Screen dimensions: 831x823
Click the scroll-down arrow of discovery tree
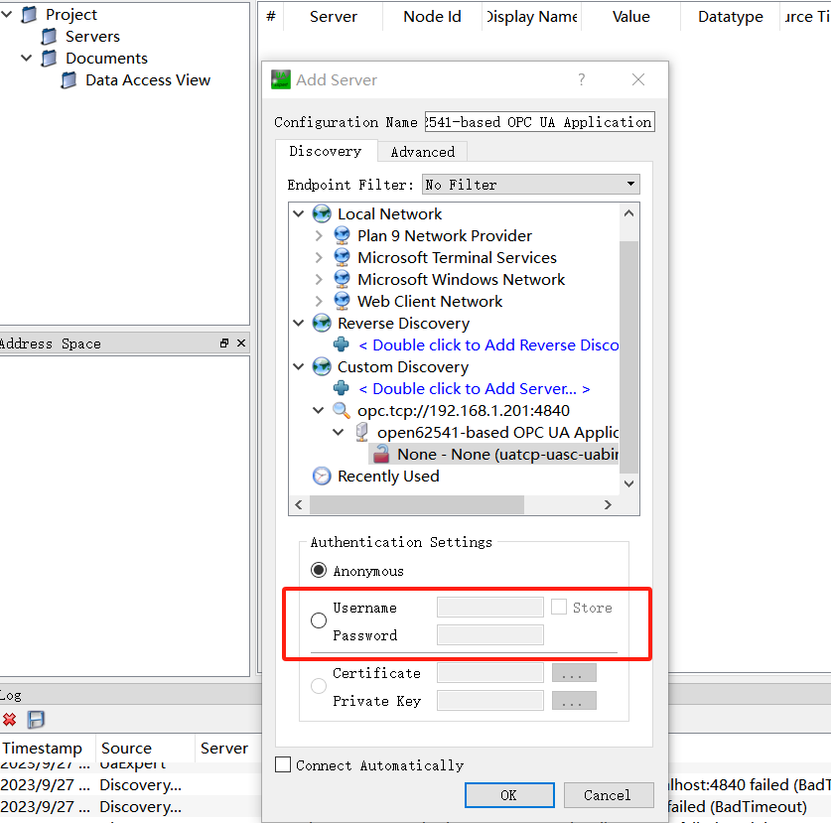click(628, 483)
